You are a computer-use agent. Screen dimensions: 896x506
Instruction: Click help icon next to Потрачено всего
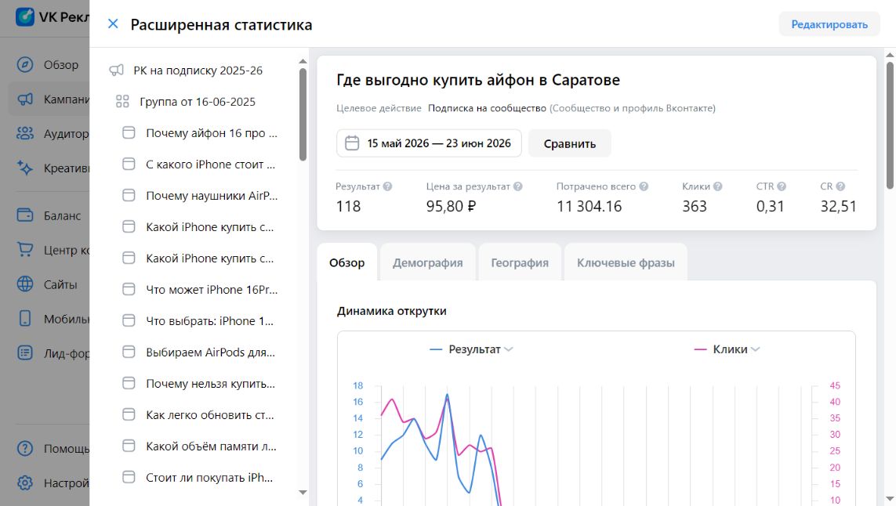[644, 186]
